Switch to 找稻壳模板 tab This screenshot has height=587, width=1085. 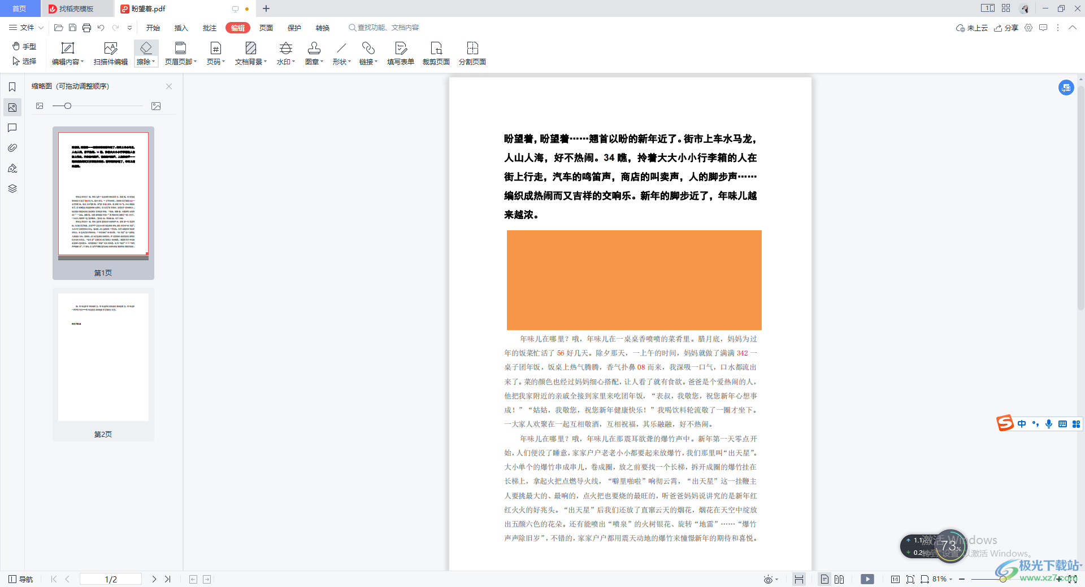pyautogui.click(x=76, y=9)
